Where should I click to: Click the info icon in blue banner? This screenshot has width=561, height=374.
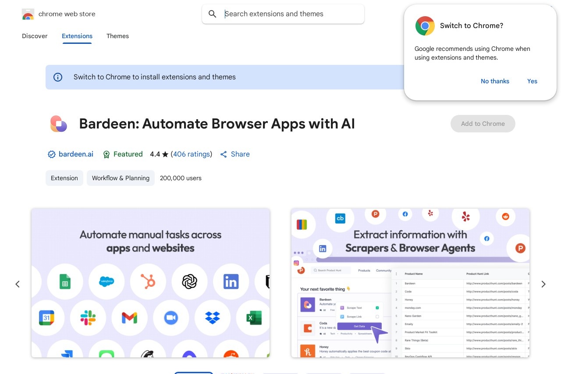point(58,77)
